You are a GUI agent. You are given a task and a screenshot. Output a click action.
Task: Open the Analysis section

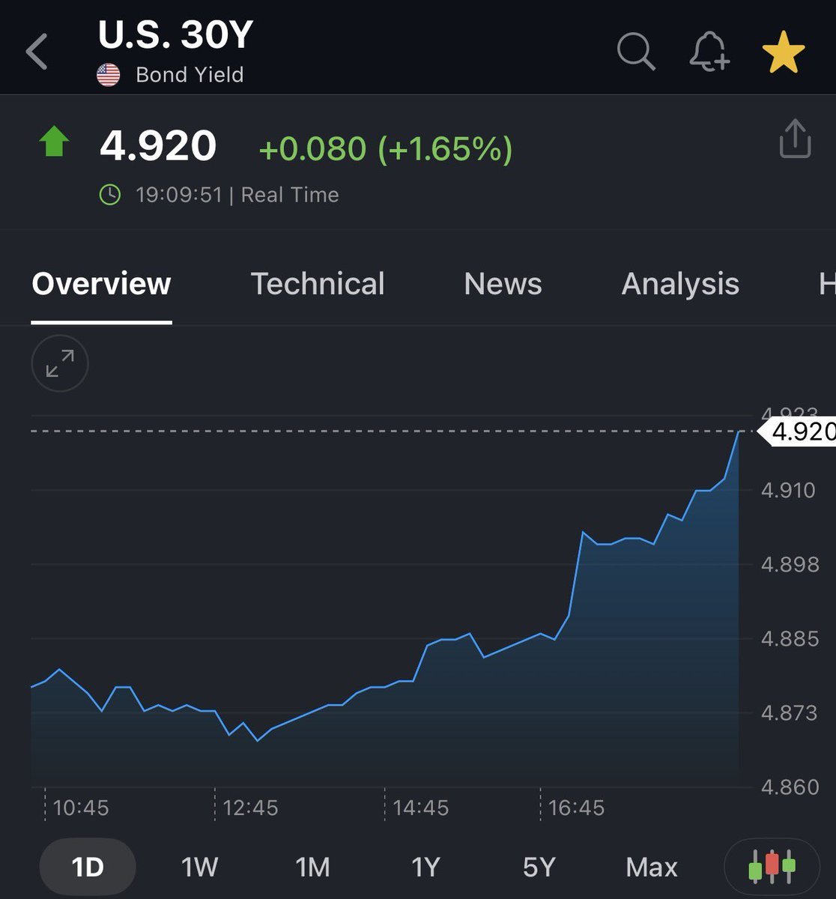click(x=679, y=284)
